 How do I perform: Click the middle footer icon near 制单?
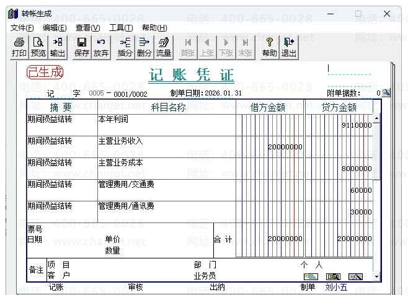tap(333, 276)
